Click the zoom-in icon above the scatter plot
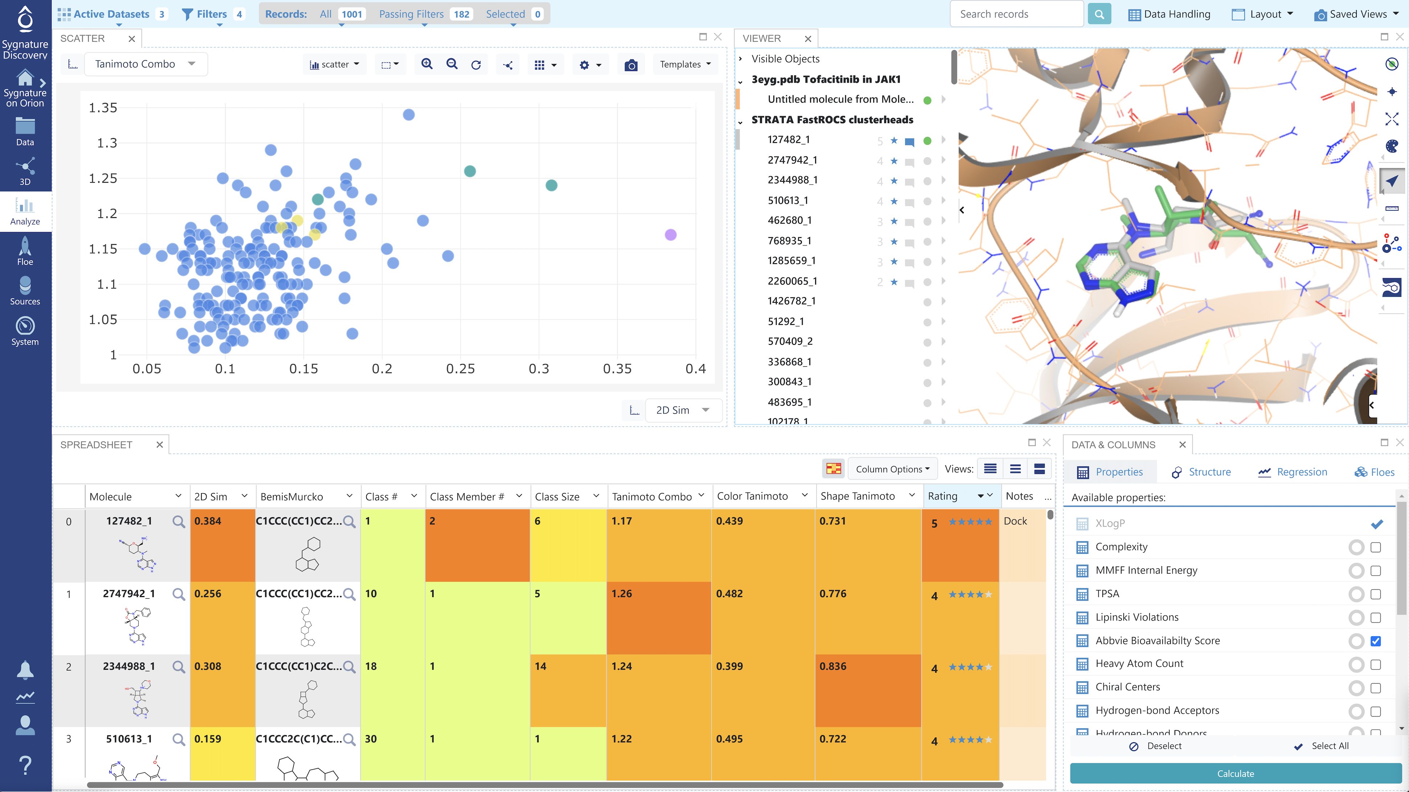The image size is (1409, 792). point(426,64)
